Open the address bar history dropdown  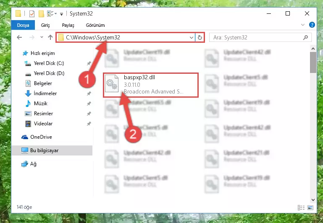point(192,37)
